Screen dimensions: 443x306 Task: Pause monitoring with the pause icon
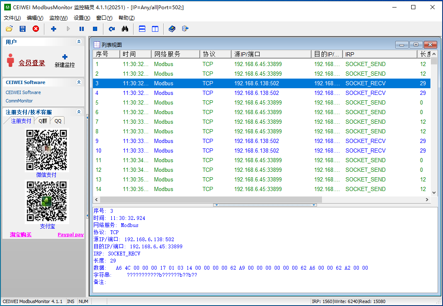click(x=82, y=29)
